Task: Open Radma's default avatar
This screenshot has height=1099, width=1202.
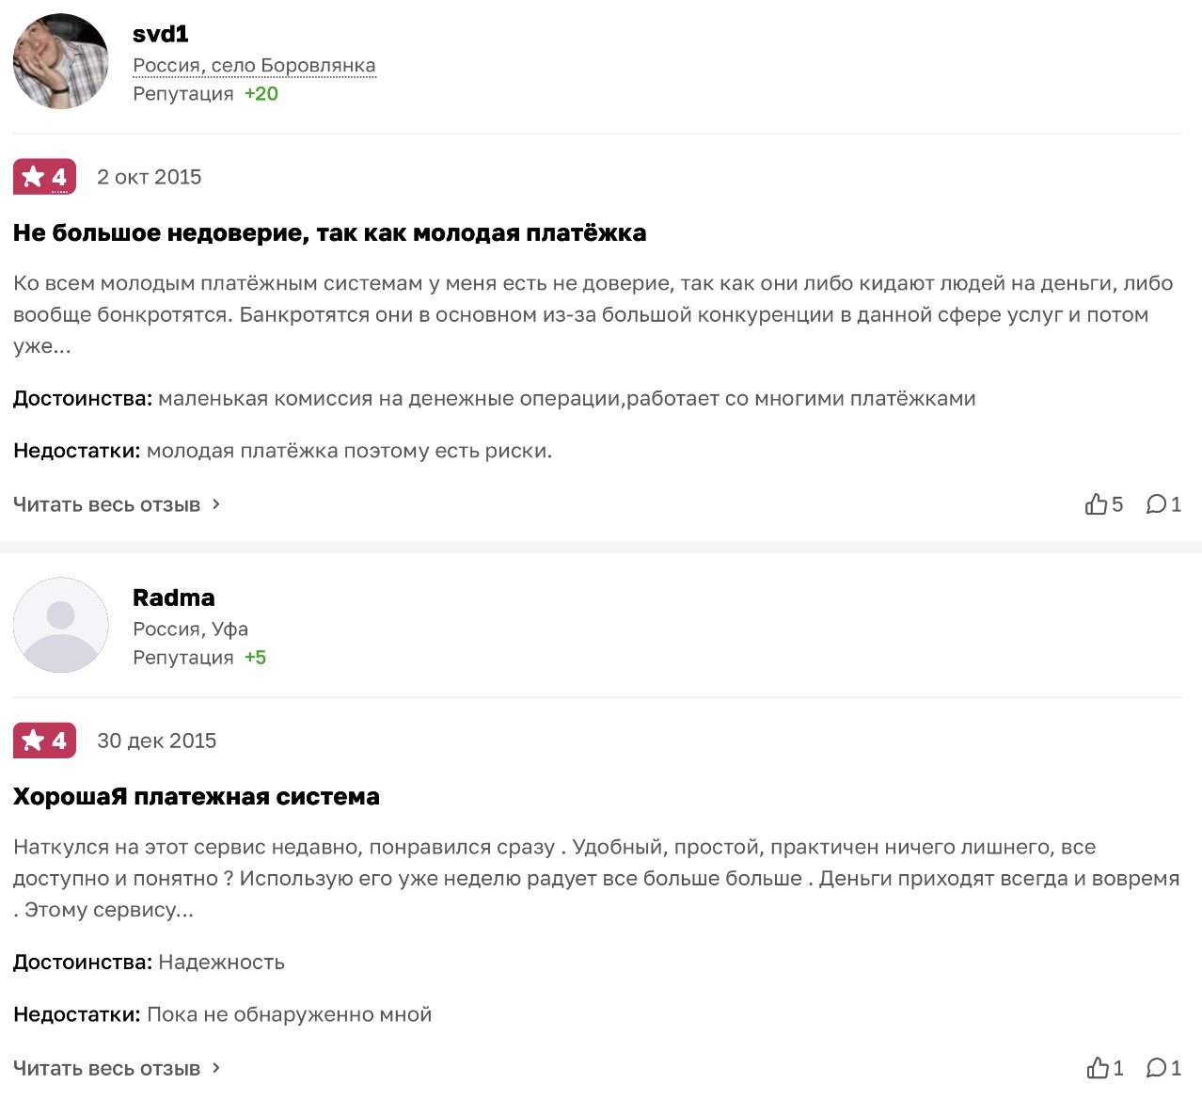Action: click(61, 625)
